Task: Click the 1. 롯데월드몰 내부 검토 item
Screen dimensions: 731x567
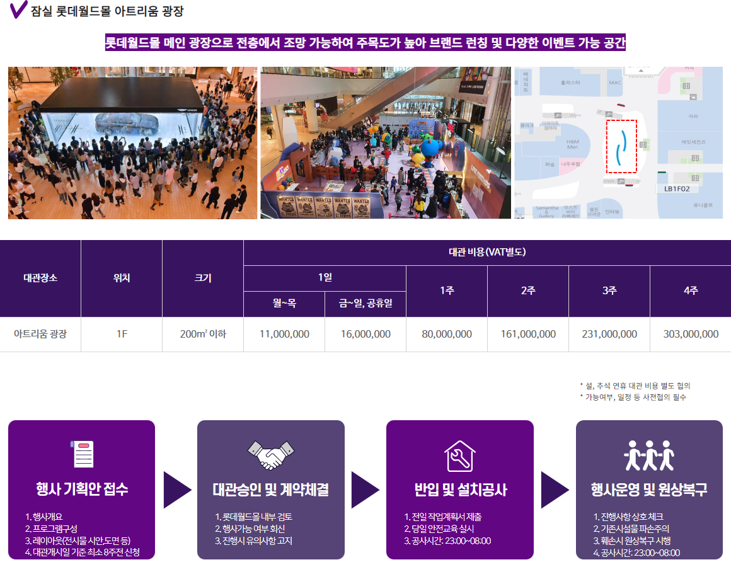Action: tap(253, 517)
